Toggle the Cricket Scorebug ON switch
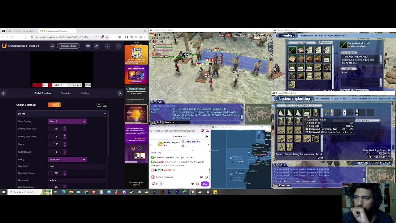The height and width of the screenshot is (223, 396). click(x=54, y=105)
